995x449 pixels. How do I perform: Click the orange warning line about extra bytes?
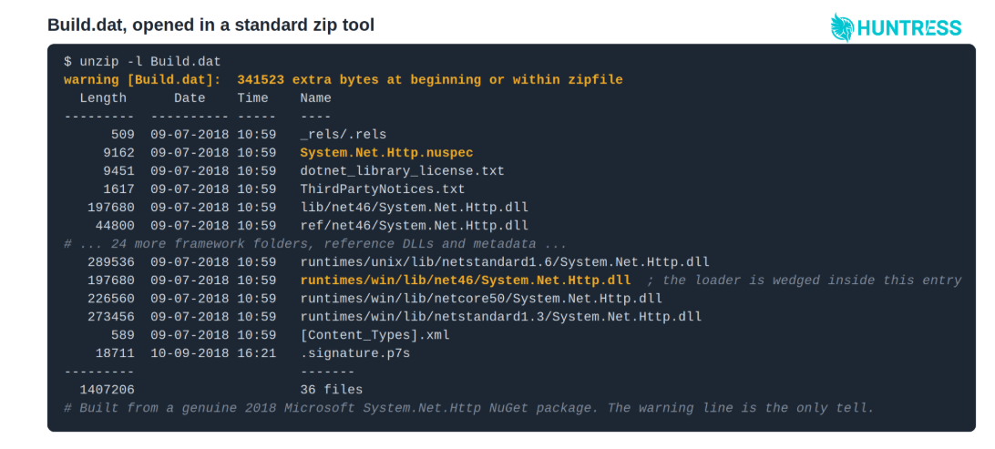344,80
